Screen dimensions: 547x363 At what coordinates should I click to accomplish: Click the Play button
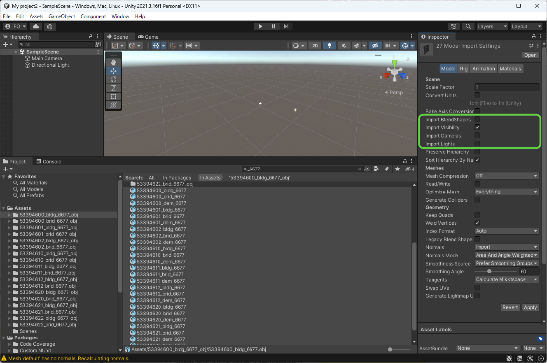[x=260, y=26]
